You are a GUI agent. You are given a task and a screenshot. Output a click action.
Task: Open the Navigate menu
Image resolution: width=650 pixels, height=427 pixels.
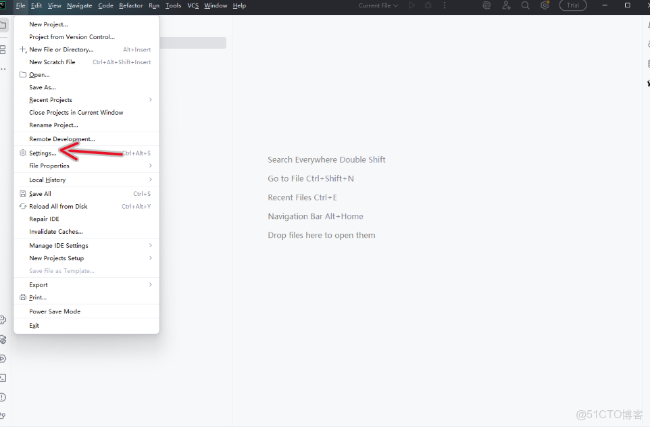[x=80, y=5]
